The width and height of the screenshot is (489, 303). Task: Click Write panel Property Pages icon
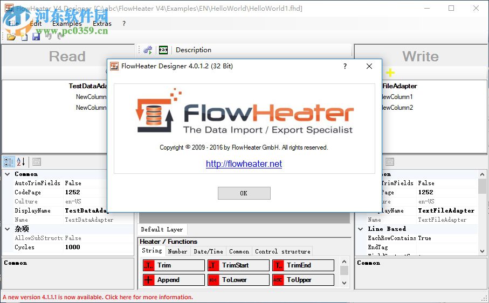tap(389, 162)
